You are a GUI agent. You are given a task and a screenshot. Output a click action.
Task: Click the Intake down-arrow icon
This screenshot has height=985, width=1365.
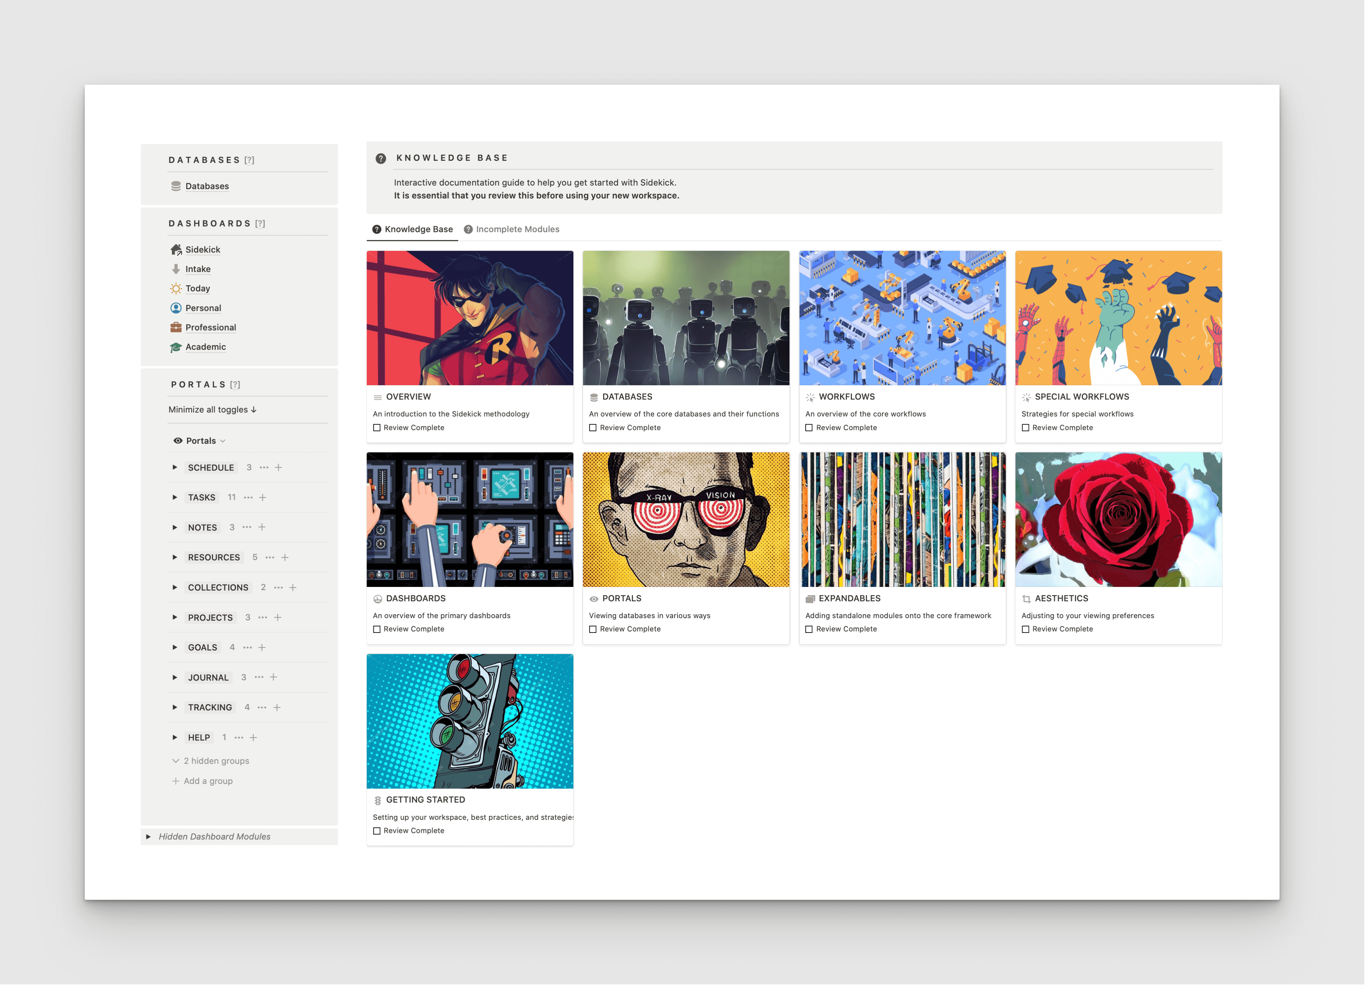click(176, 269)
